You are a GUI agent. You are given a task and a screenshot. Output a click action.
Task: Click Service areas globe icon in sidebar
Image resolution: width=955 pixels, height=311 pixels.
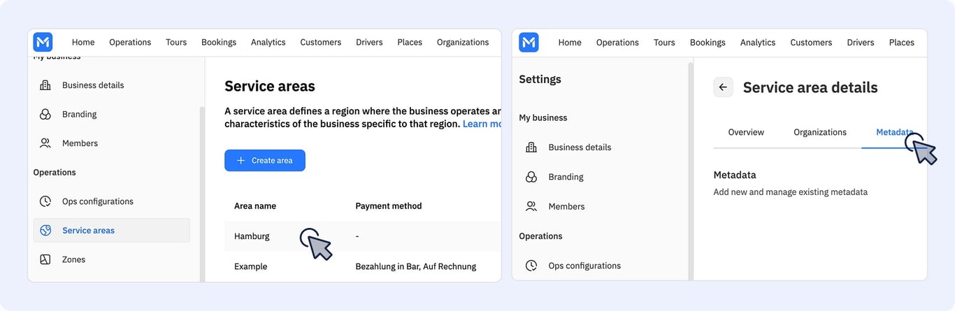(45, 231)
